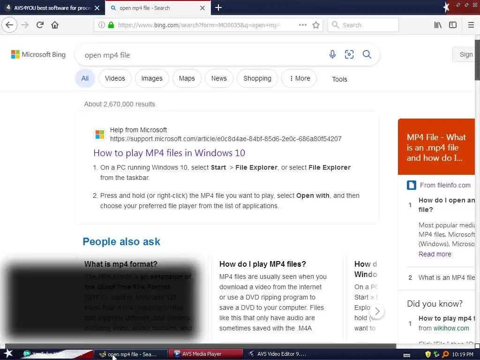Switch to Shopping results

257,78
